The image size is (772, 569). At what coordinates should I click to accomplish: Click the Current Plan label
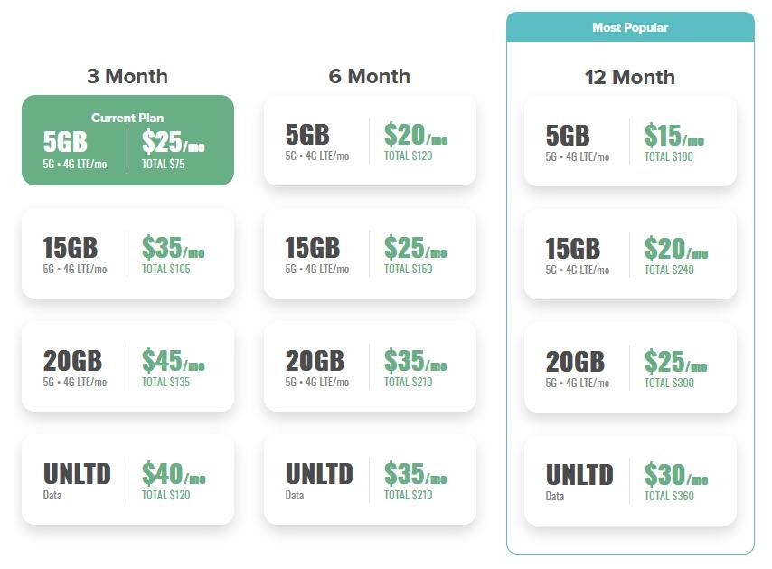(x=127, y=118)
